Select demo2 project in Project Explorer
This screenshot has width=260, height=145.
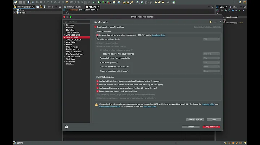(22, 13)
